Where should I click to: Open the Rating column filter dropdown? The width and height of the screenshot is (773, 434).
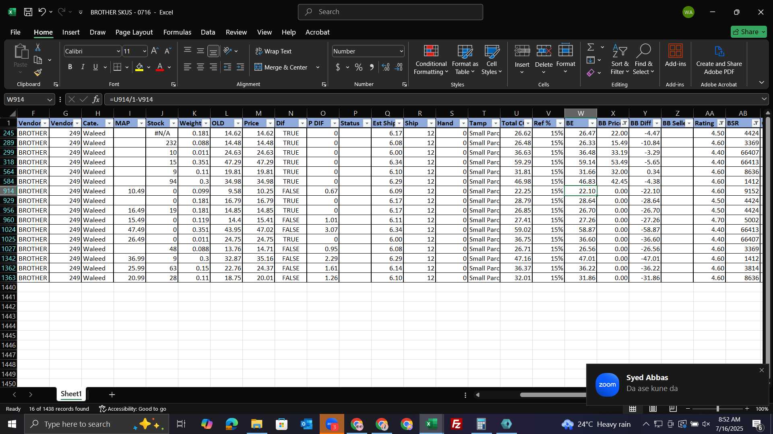pos(721,123)
